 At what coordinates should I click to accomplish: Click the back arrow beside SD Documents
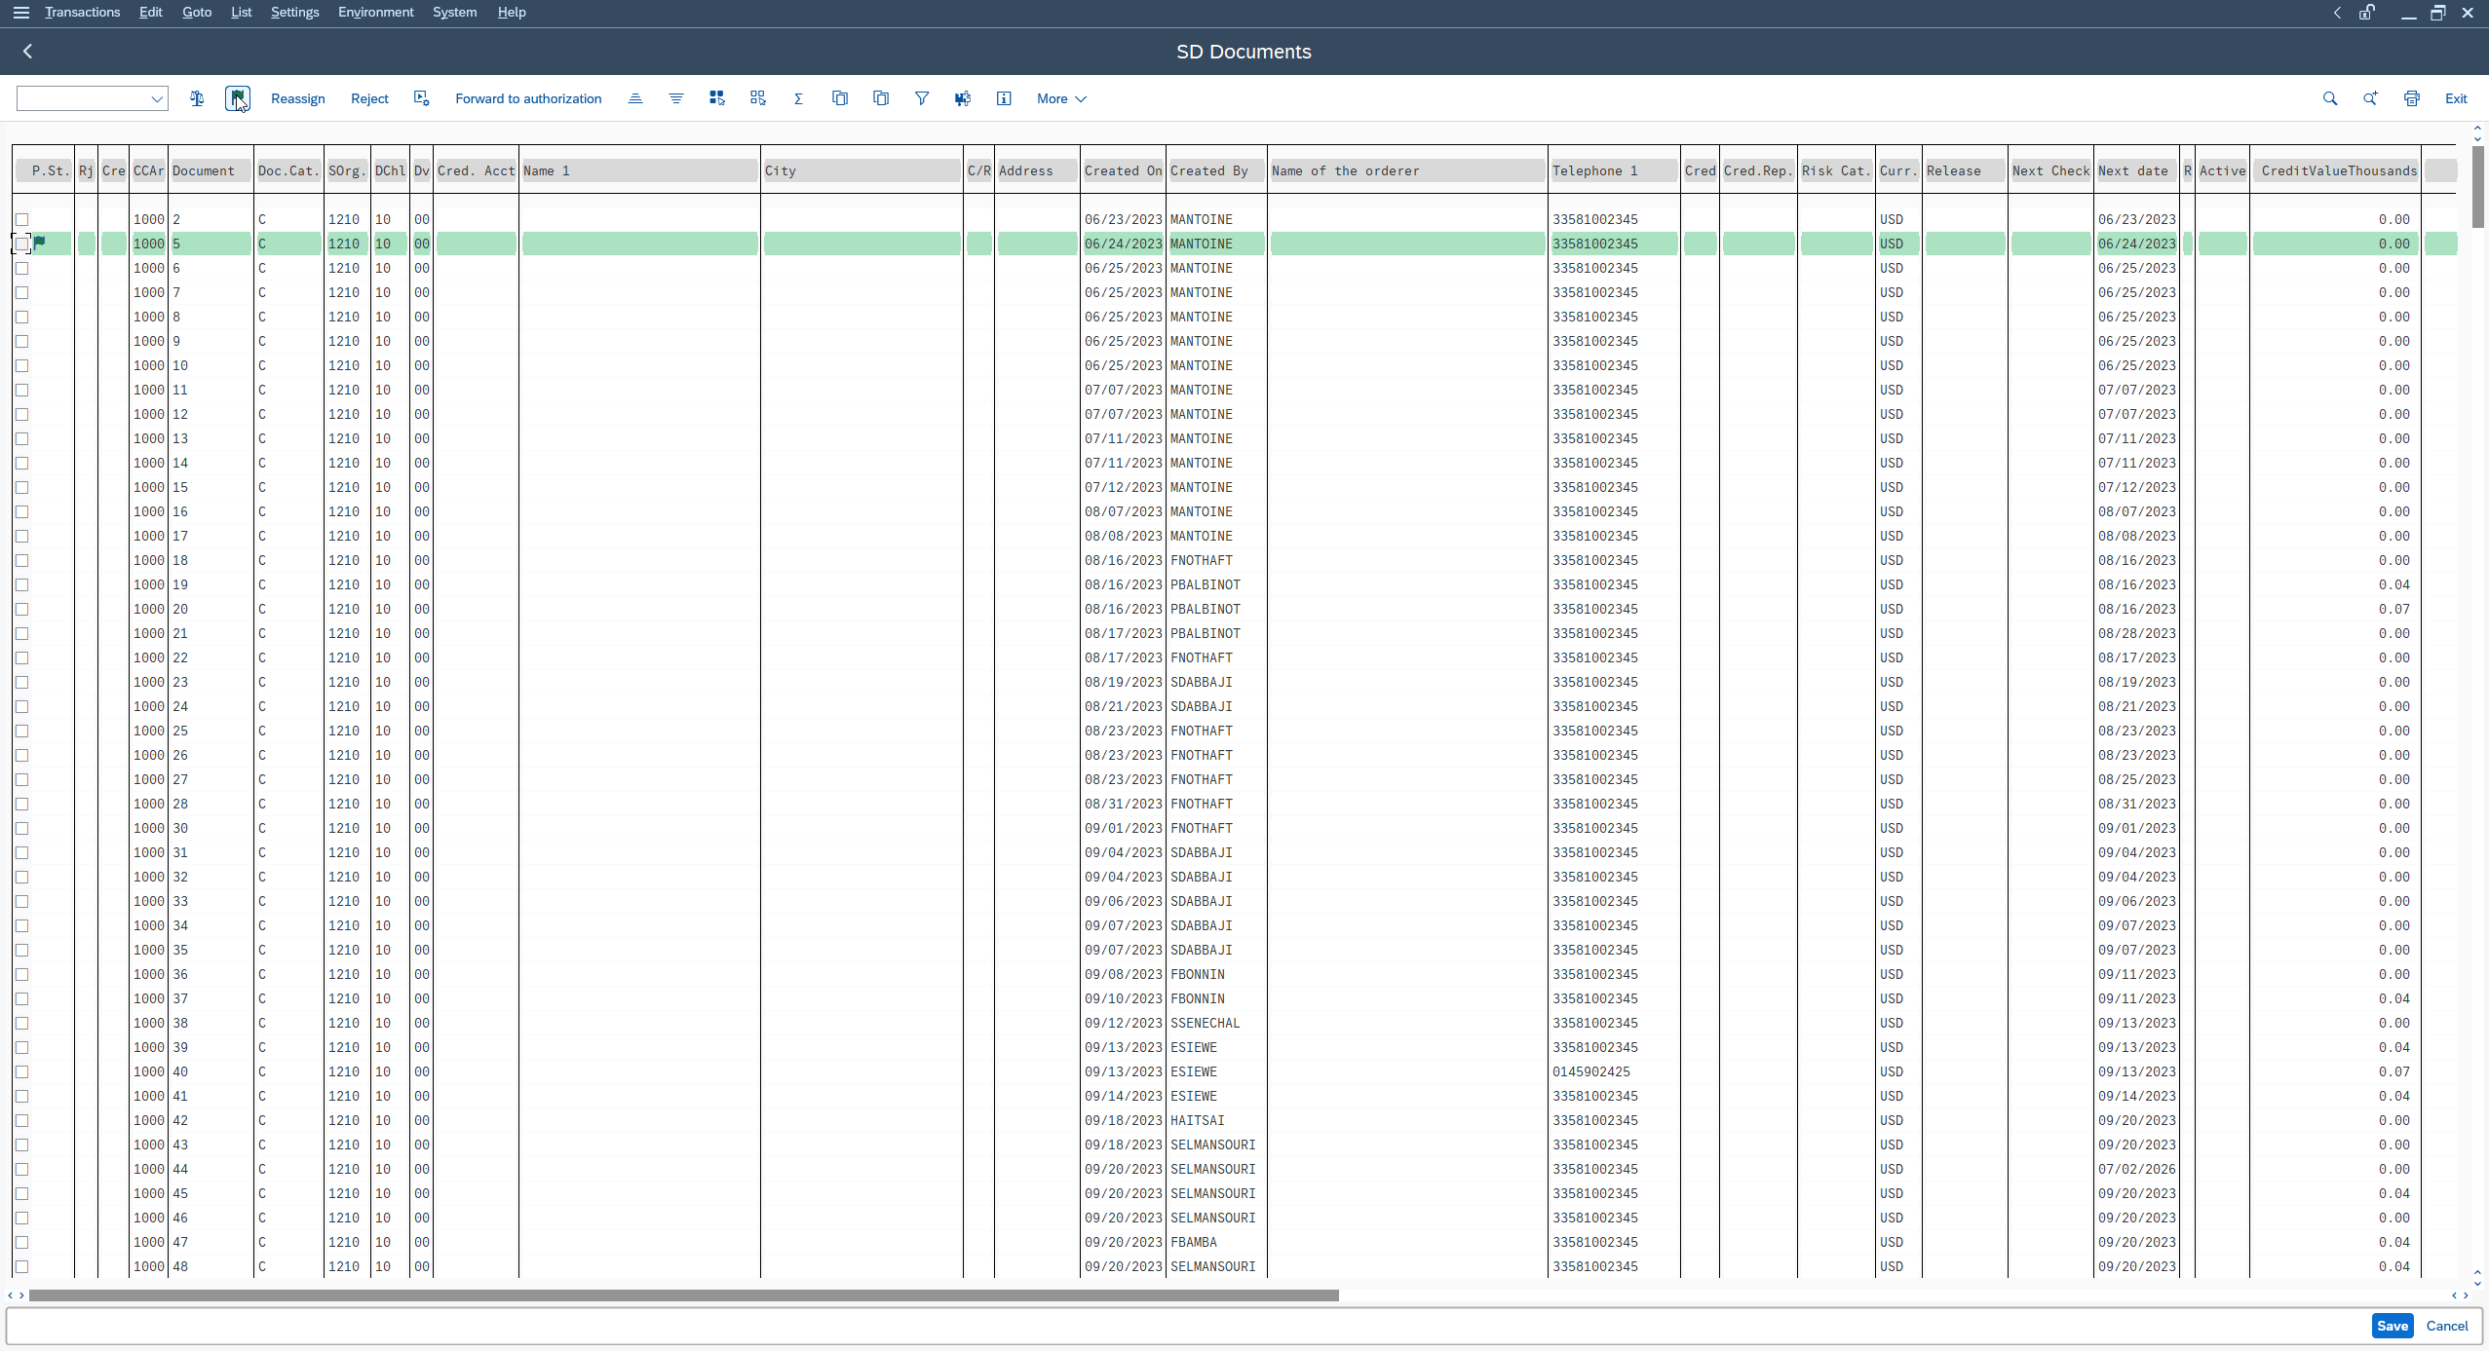click(x=28, y=52)
